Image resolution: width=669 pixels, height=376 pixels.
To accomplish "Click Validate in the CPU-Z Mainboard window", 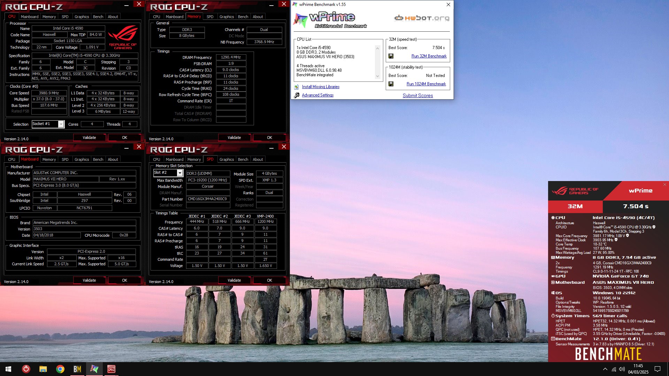I will [89, 280].
